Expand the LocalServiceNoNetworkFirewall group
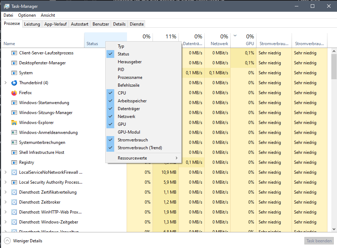This screenshot has height=248, width=337. (6, 172)
